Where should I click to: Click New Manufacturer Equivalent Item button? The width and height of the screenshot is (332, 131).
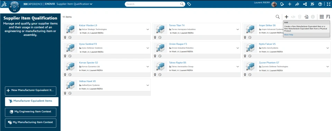point(31,91)
